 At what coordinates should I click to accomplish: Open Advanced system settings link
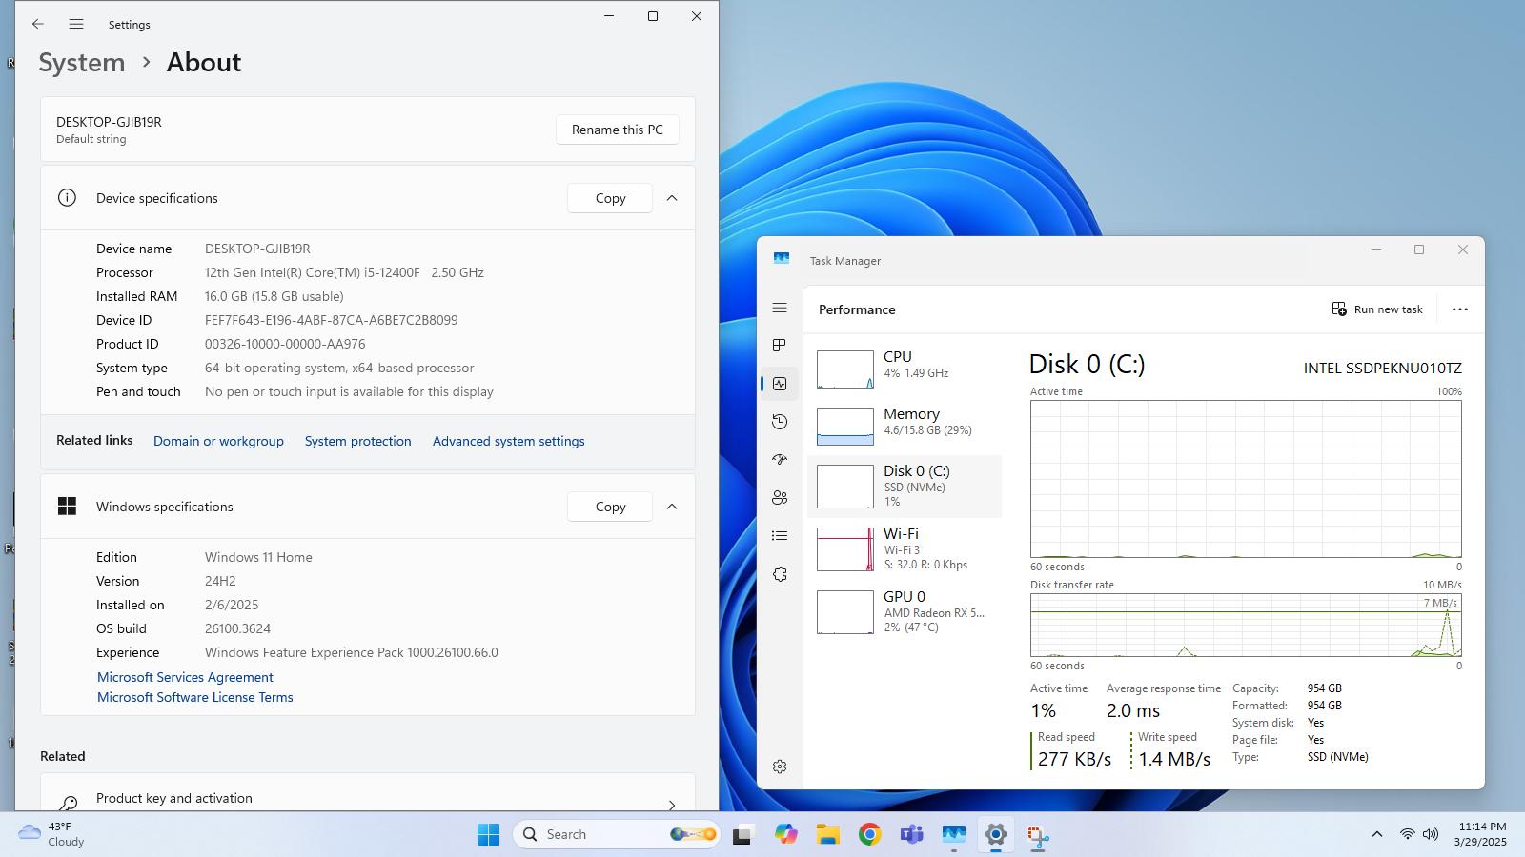(508, 441)
